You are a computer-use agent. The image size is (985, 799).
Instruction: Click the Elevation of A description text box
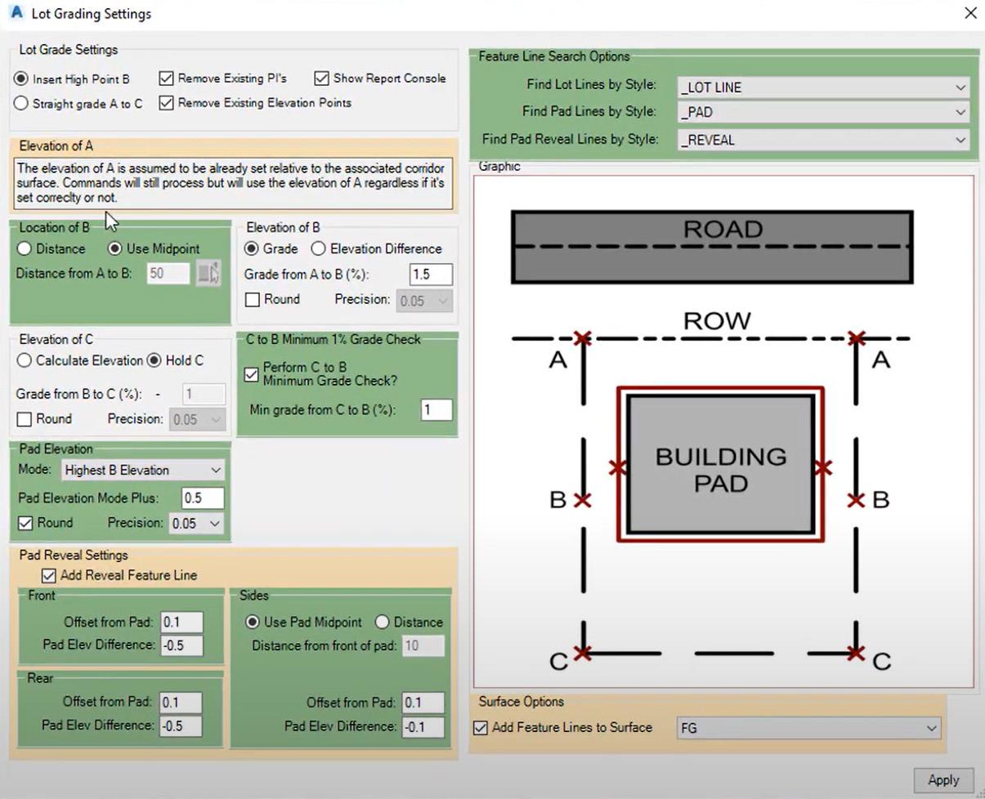pyautogui.click(x=233, y=183)
